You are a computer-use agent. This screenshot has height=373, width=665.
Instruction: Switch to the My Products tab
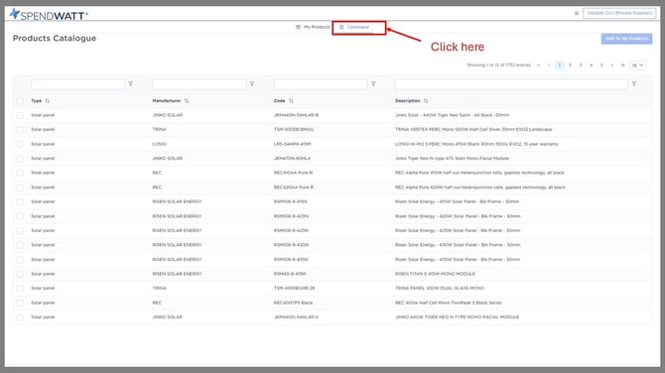[313, 27]
